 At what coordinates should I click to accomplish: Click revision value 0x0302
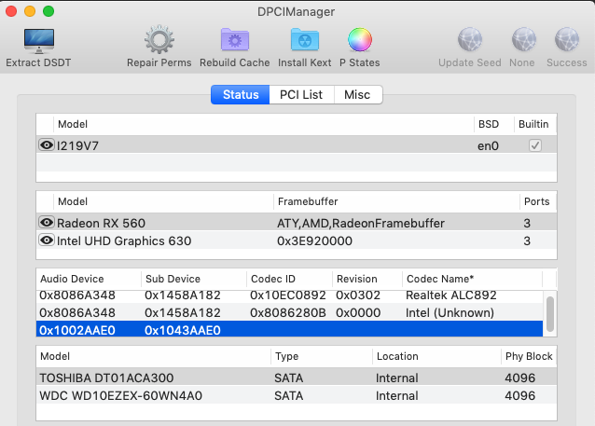click(x=358, y=295)
